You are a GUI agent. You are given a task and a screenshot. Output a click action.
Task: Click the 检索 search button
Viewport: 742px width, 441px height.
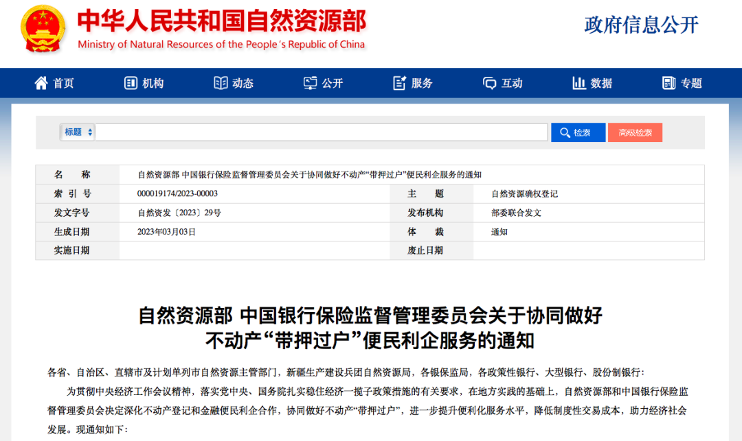point(578,132)
